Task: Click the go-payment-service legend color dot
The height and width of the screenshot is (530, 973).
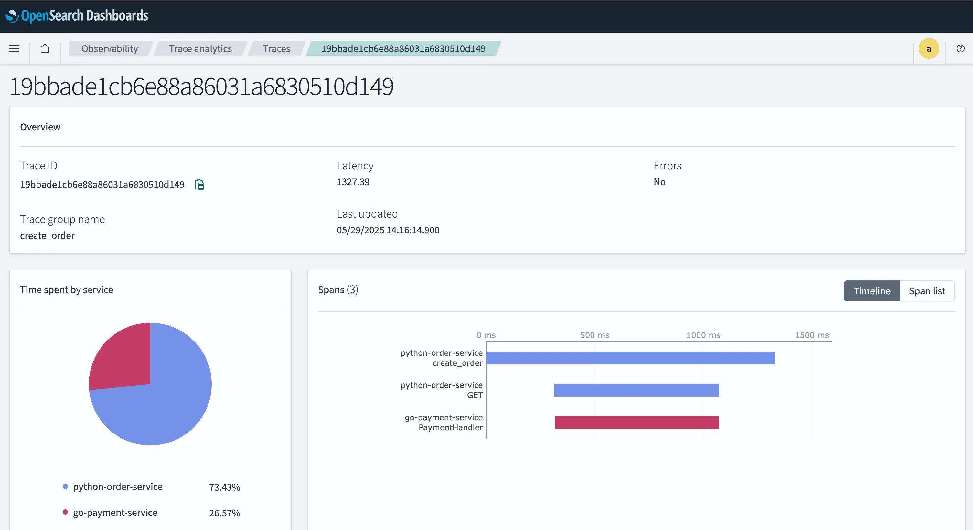Action: pyautogui.click(x=66, y=512)
